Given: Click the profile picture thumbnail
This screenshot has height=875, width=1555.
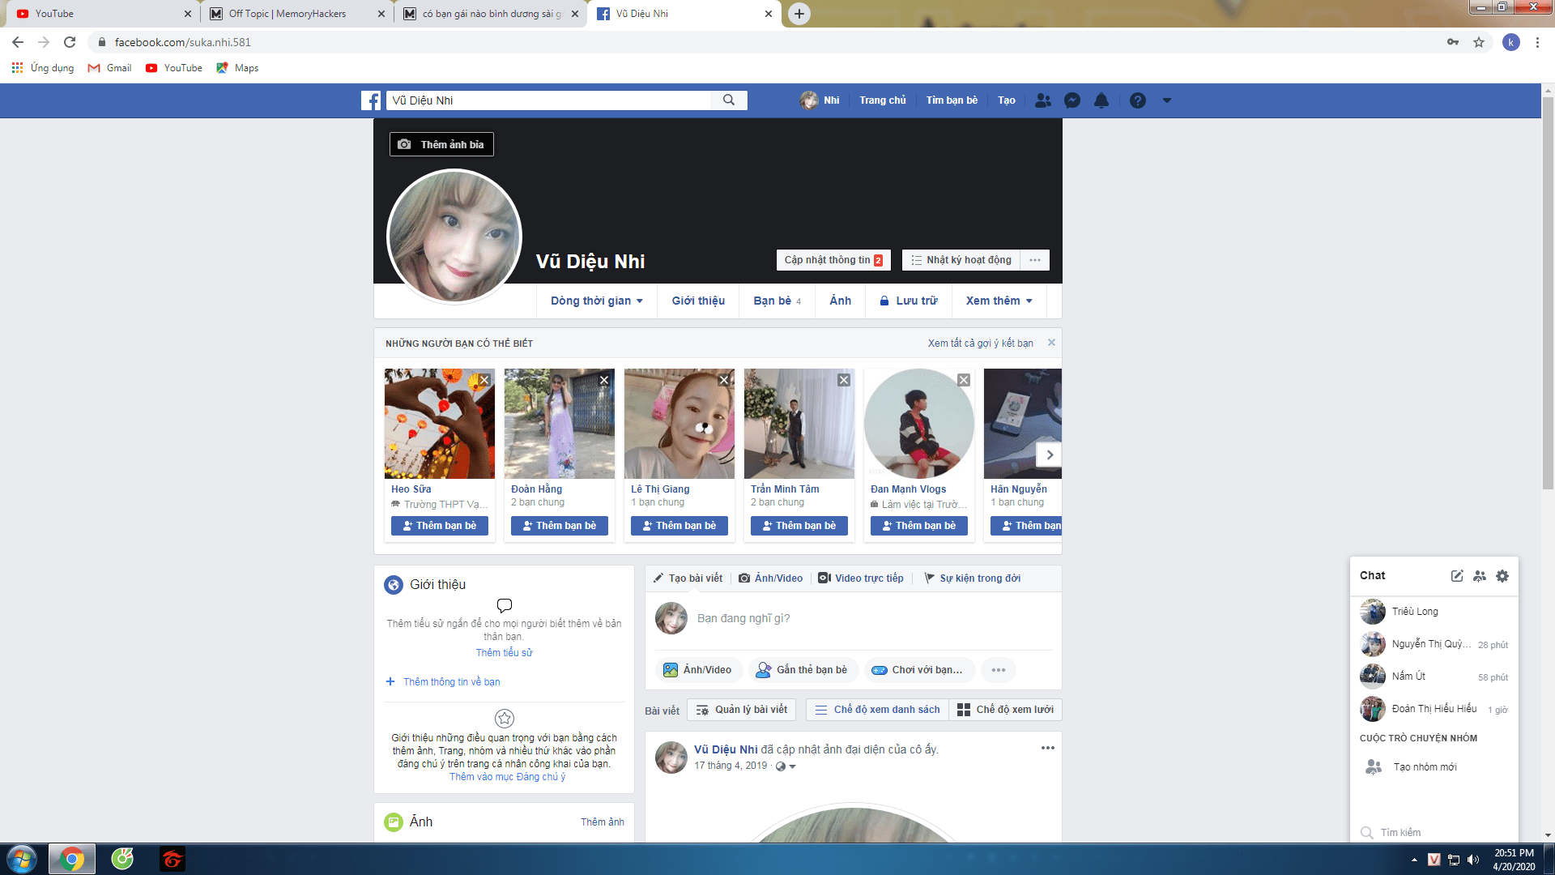Looking at the screenshot, I should pos(454,237).
